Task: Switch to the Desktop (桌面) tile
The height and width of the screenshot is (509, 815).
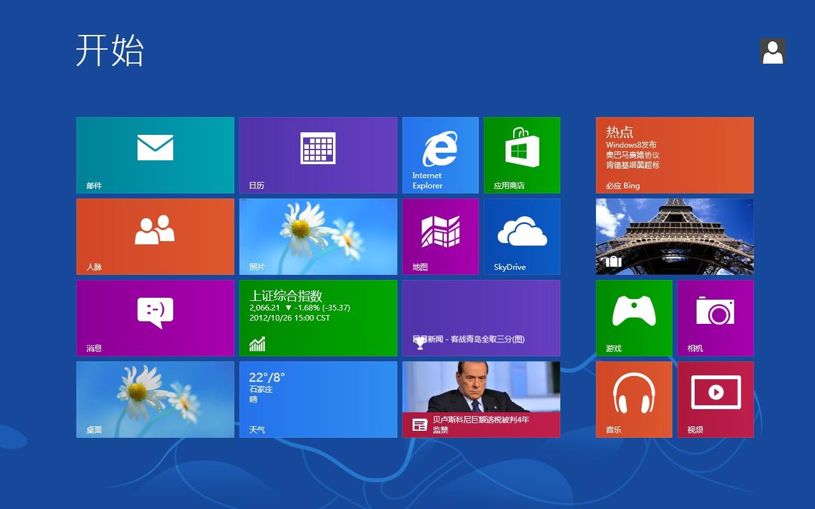Action: [155, 399]
